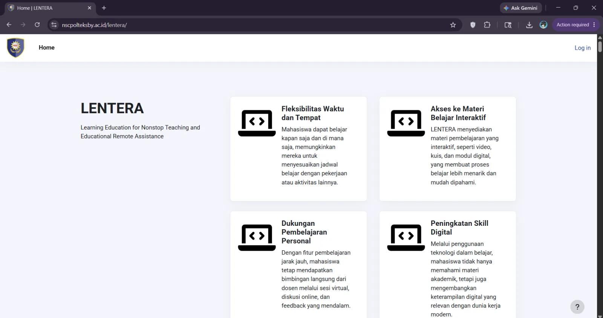Open the Home navigation item
The height and width of the screenshot is (318, 603).
pyautogui.click(x=47, y=48)
